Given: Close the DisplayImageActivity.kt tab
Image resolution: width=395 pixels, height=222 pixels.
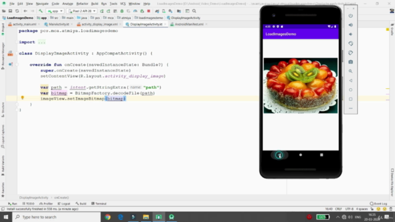Looking at the screenshot, I should coord(165,25).
